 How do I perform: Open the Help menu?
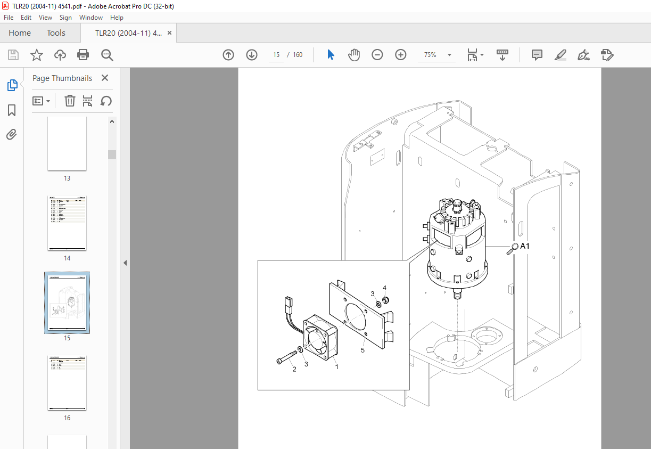(x=117, y=18)
